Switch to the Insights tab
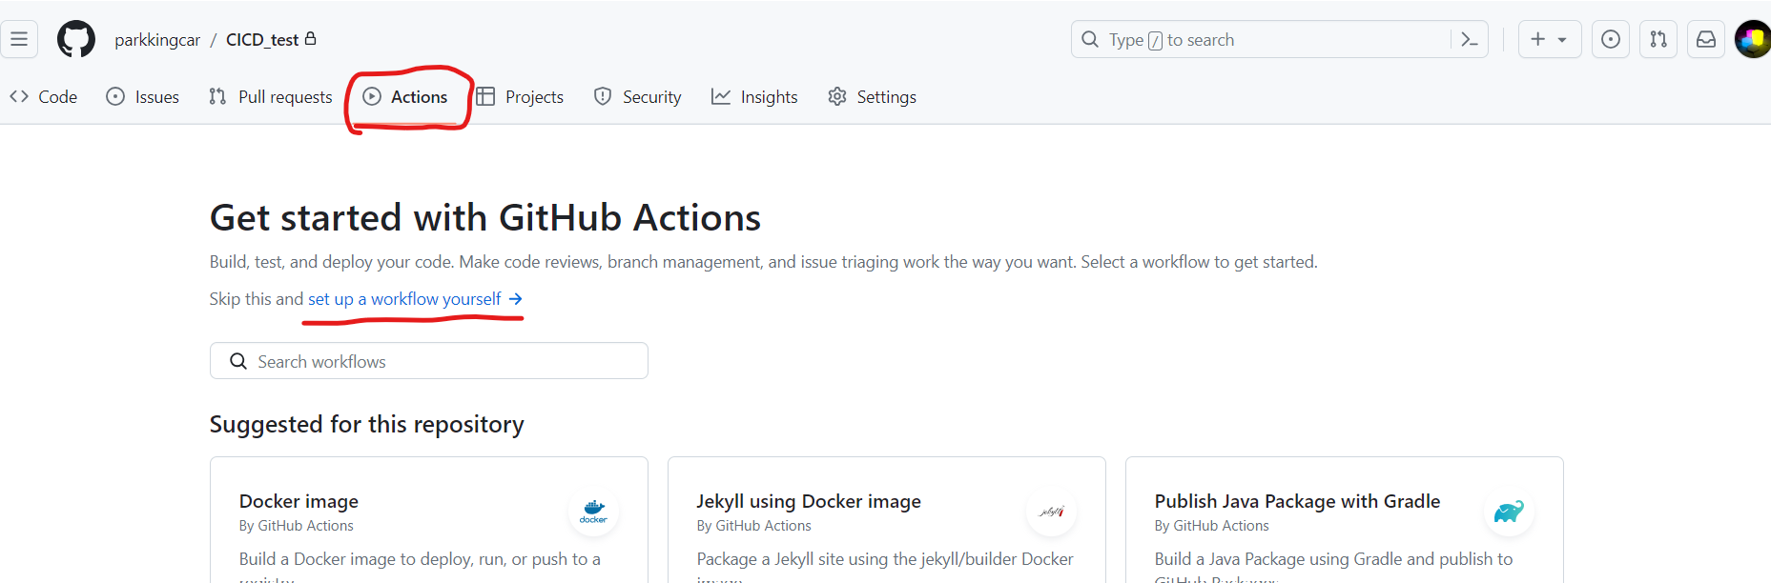 coord(755,97)
